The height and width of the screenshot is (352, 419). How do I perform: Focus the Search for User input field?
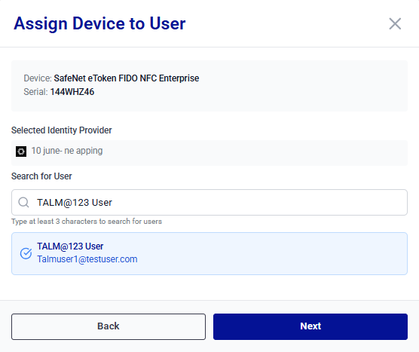209,202
